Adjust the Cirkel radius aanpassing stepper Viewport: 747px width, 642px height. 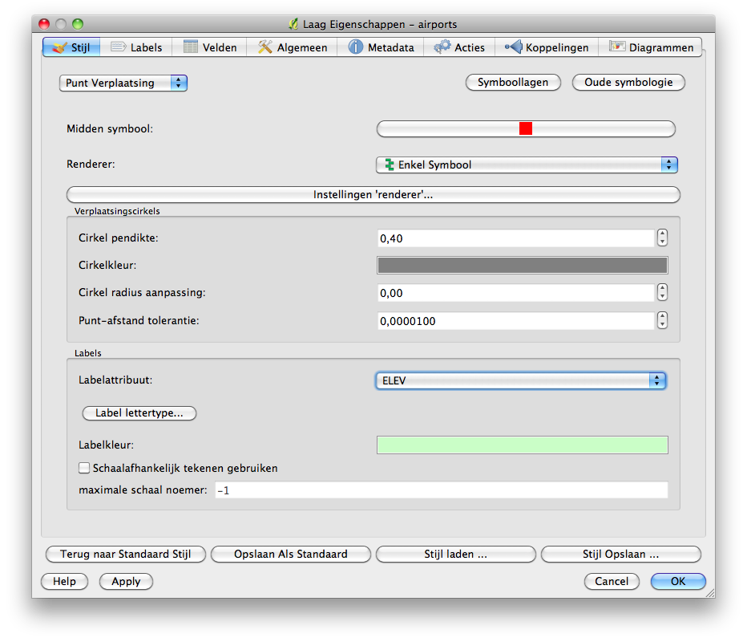click(x=662, y=292)
